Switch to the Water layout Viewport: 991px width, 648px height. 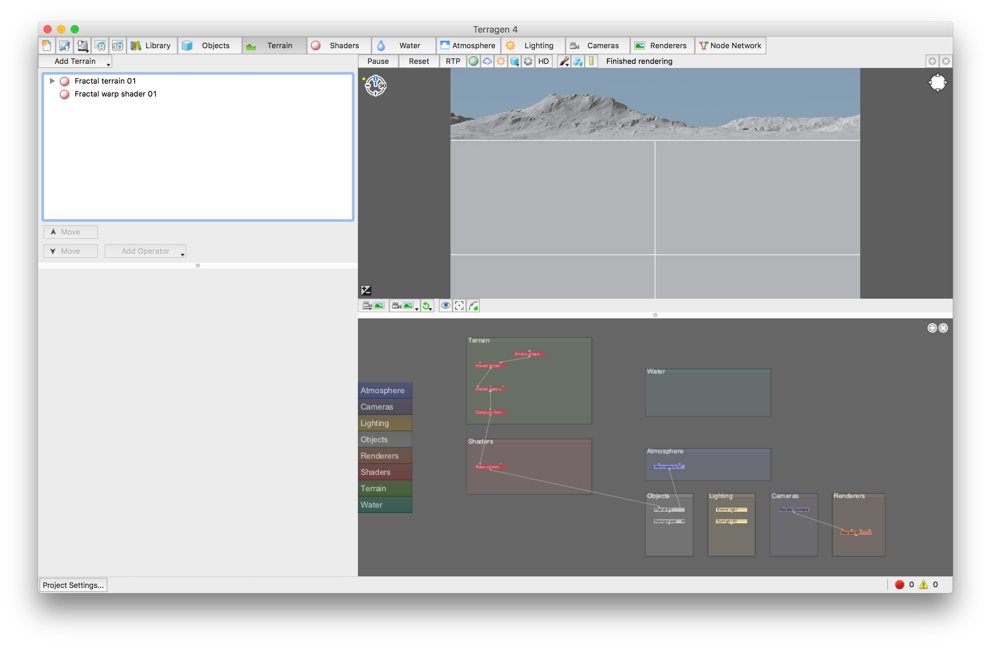click(404, 46)
